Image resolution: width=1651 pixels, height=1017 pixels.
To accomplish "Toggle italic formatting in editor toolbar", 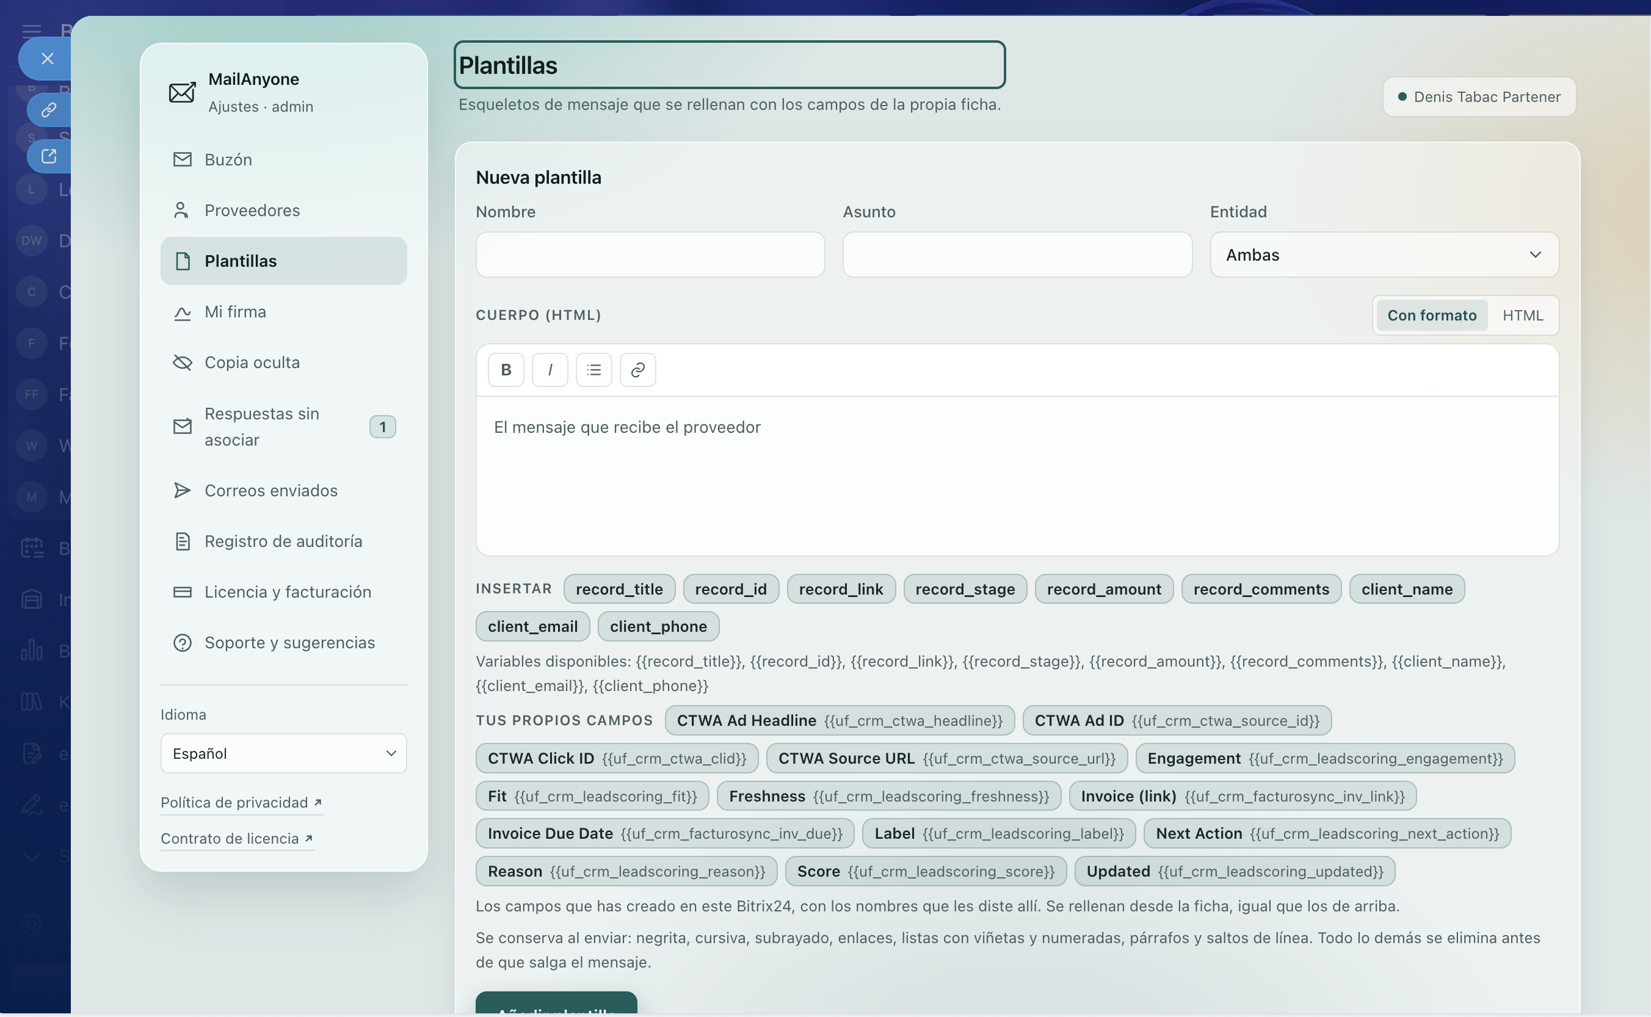I will 550,369.
